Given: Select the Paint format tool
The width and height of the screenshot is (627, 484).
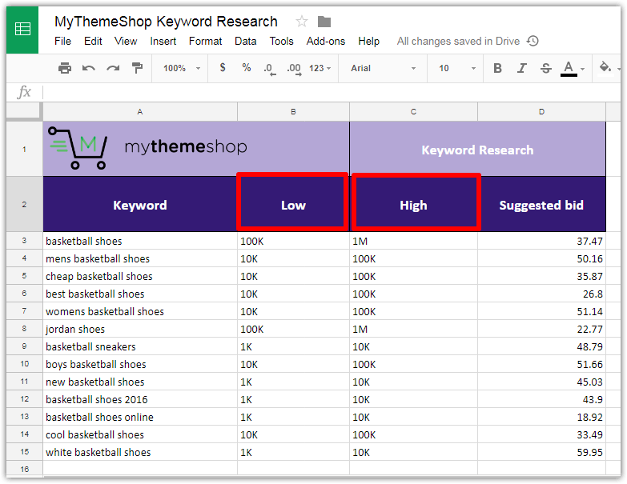Looking at the screenshot, I should coord(137,68).
